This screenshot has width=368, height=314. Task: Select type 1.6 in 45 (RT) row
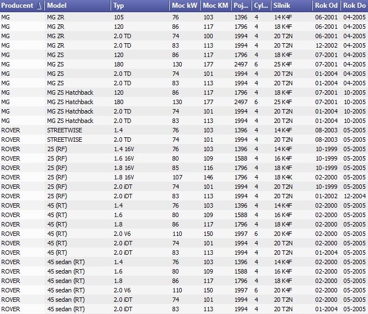pyautogui.click(x=118, y=215)
